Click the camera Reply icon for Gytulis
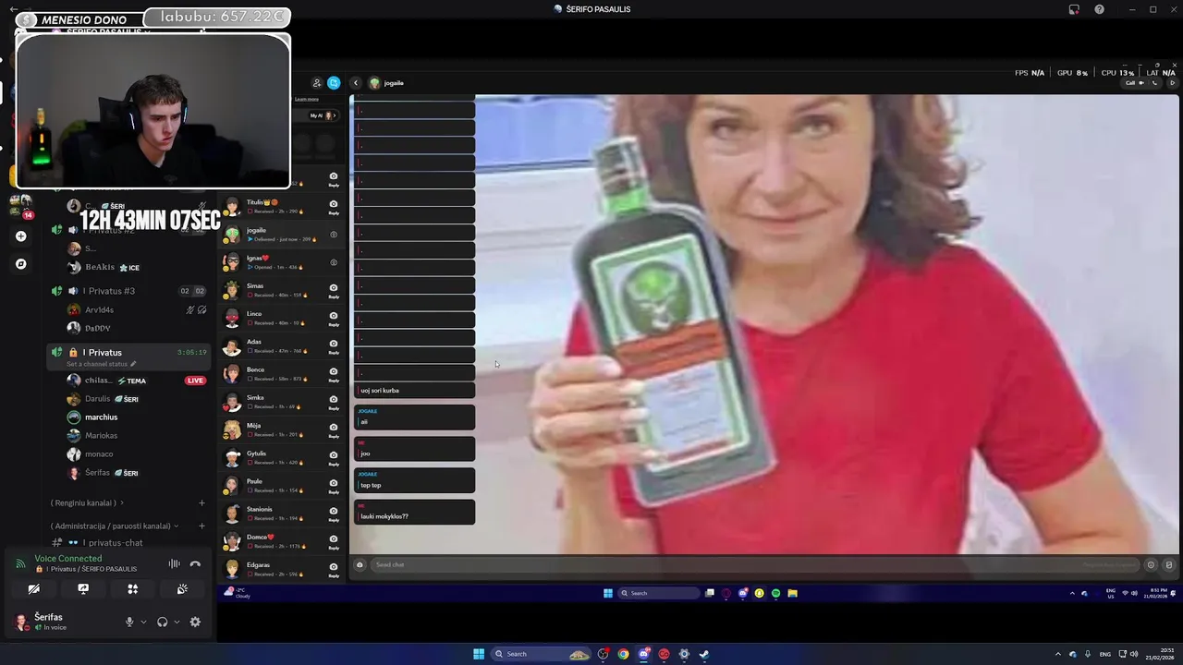Image resolution: width=1183 pixels, height=665 pixels. pos(334,457)
